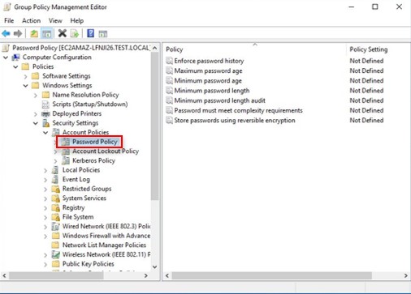This screenshot has height=294, width=411.
Task: Expand the Local Policies node
Action: [45, 170]
